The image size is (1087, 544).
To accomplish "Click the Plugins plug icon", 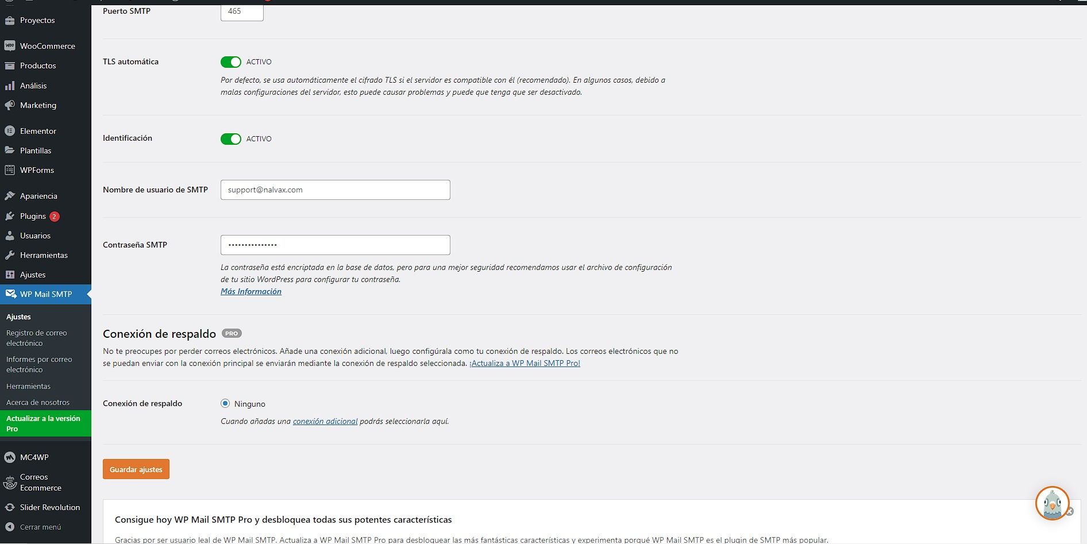I will coord(10,216).
